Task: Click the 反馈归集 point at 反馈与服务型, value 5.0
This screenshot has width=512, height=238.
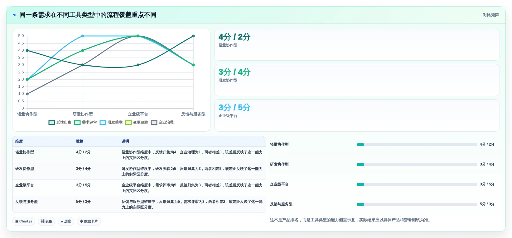Action: pyautogui.click(x=193, y=36)
